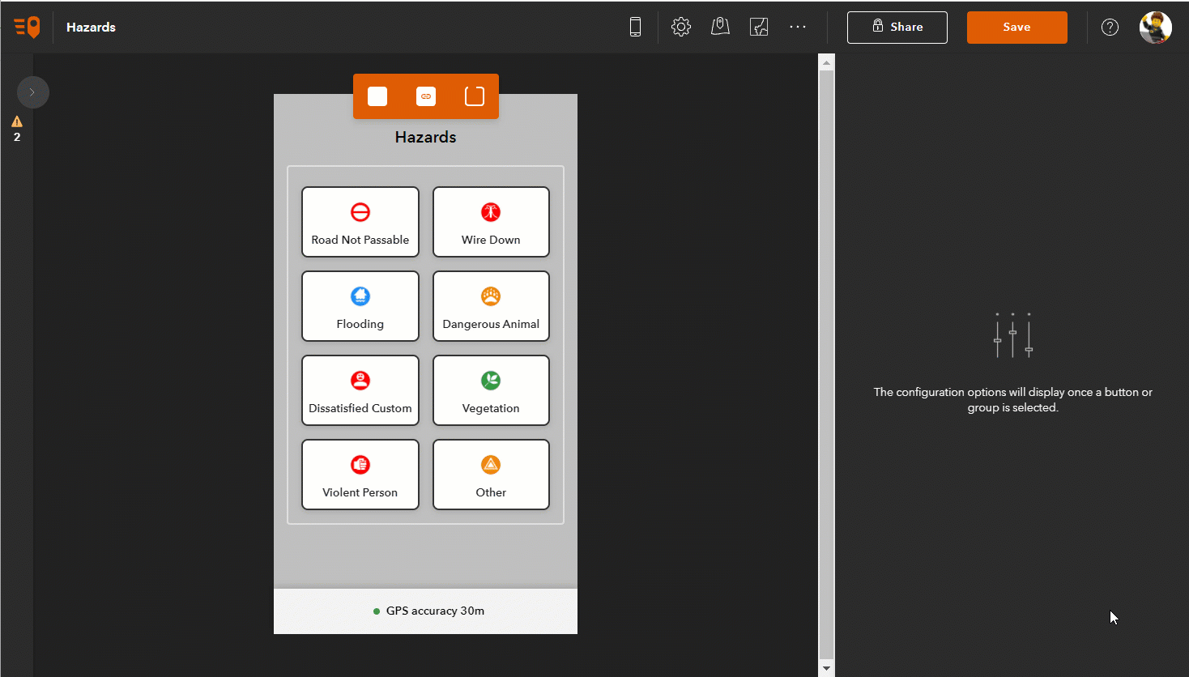1189x677 pixels.
Task: Select the Road Not Passable button
Action: [360, 222]
